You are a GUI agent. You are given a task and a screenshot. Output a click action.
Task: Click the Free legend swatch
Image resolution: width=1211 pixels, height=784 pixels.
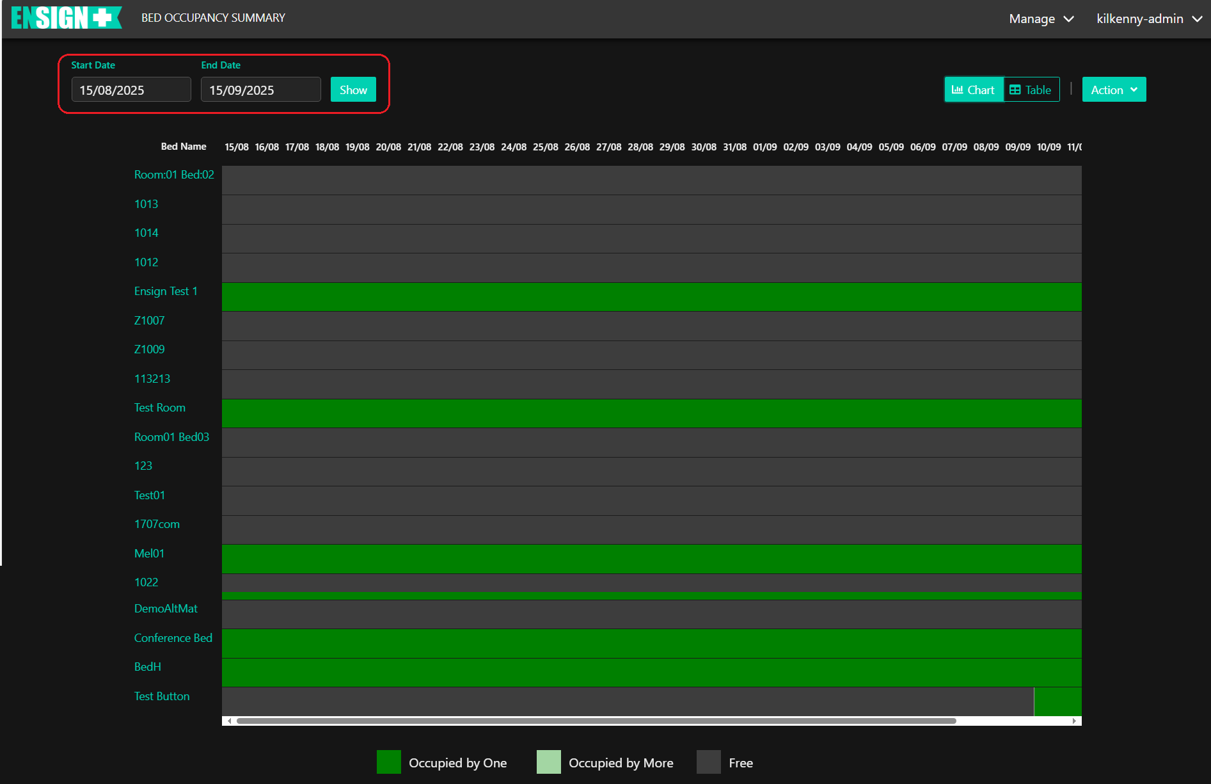click(x=708, y=762)
